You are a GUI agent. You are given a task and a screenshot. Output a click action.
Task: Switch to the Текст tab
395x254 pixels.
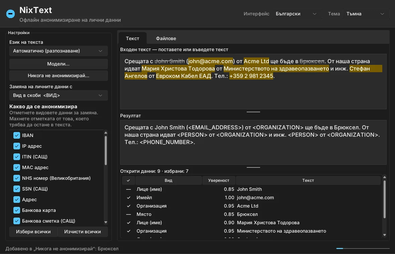(x=133, y=38)
